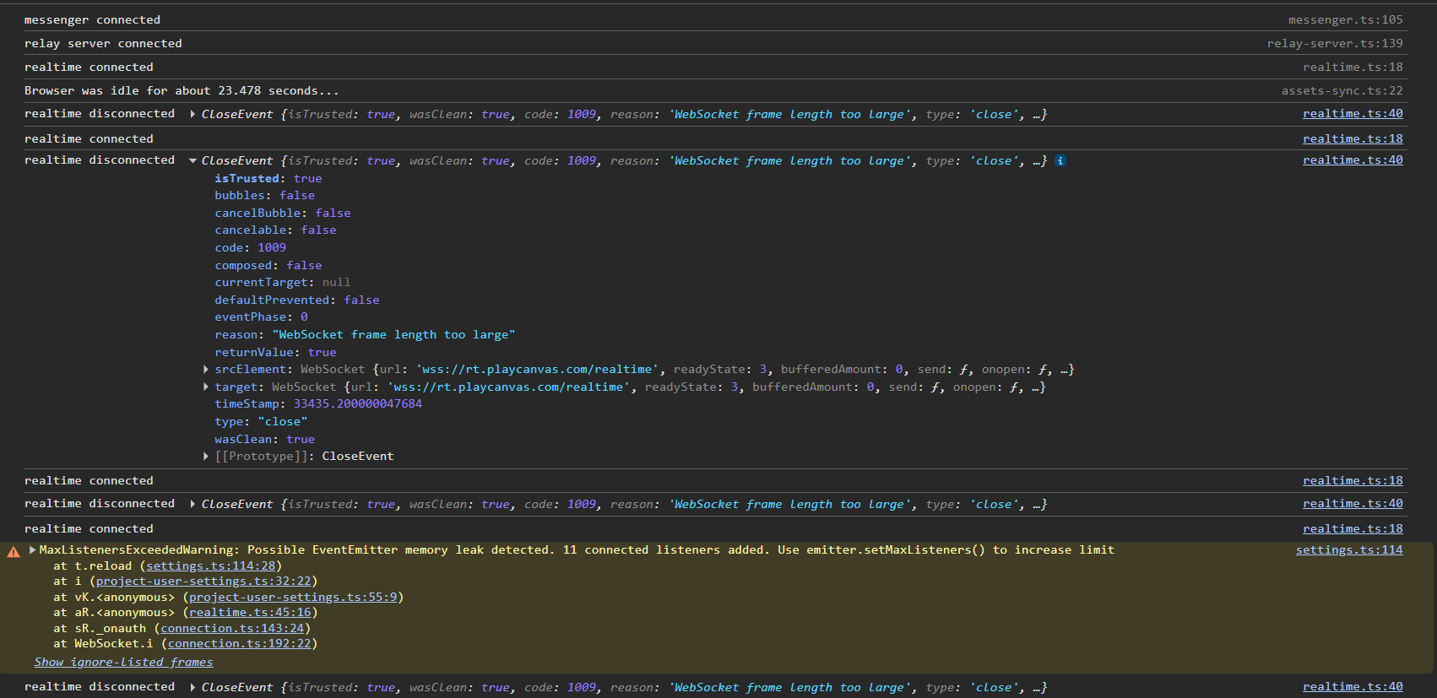
Task: Select the 'timeStamp: 33435.200000047684' property row
Action: [318, 403]
